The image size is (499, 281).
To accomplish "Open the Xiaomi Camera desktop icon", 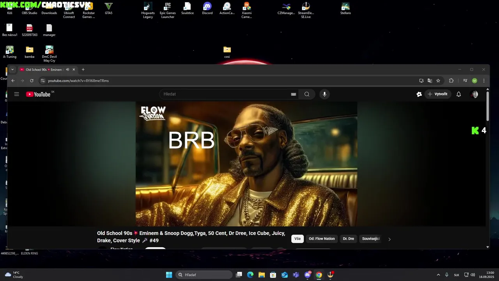I will pos(246,10).
